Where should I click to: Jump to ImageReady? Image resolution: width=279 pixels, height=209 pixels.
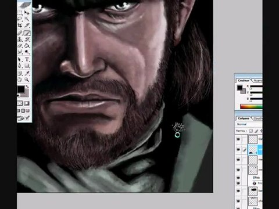24,118
